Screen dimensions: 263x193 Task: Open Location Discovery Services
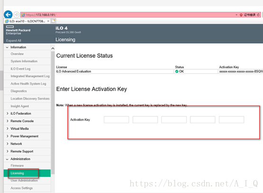tap(30, 99)
